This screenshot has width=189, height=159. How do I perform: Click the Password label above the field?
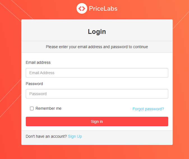[34, 84]
